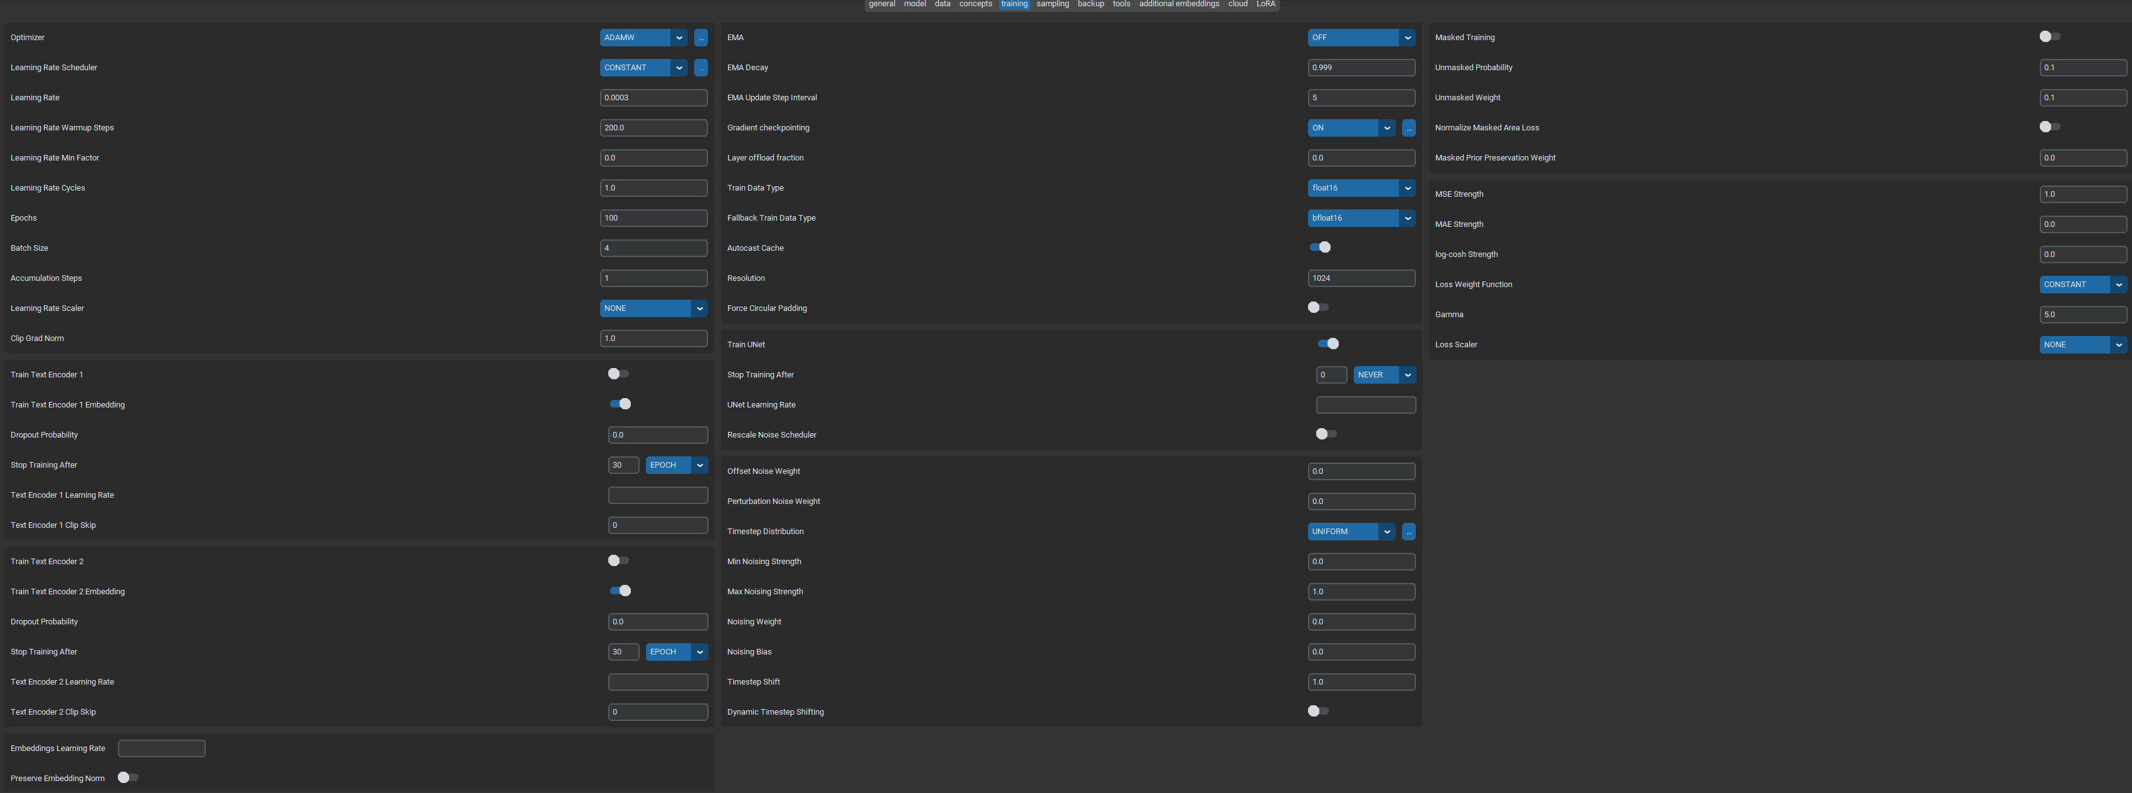Open the LoRA tab
This screenshot has height=793, width=2132.
point(1265,4)
